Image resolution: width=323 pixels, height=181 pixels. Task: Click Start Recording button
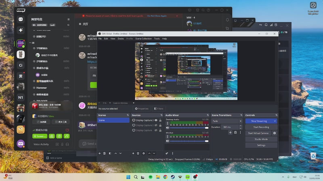coord(261,127)
